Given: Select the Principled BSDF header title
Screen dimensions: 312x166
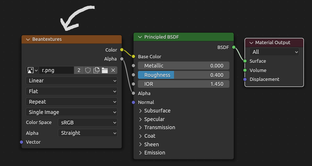Looking at the screenshot, I should tap(162, 37).
